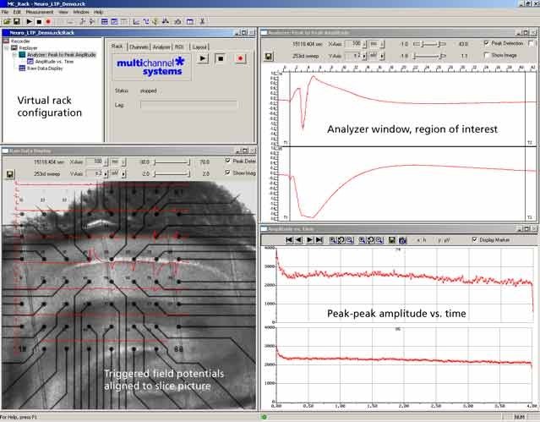Step forward one point in Amplitude plot
The height and width of the screenshot is (422, 540).
coord(309,240)
